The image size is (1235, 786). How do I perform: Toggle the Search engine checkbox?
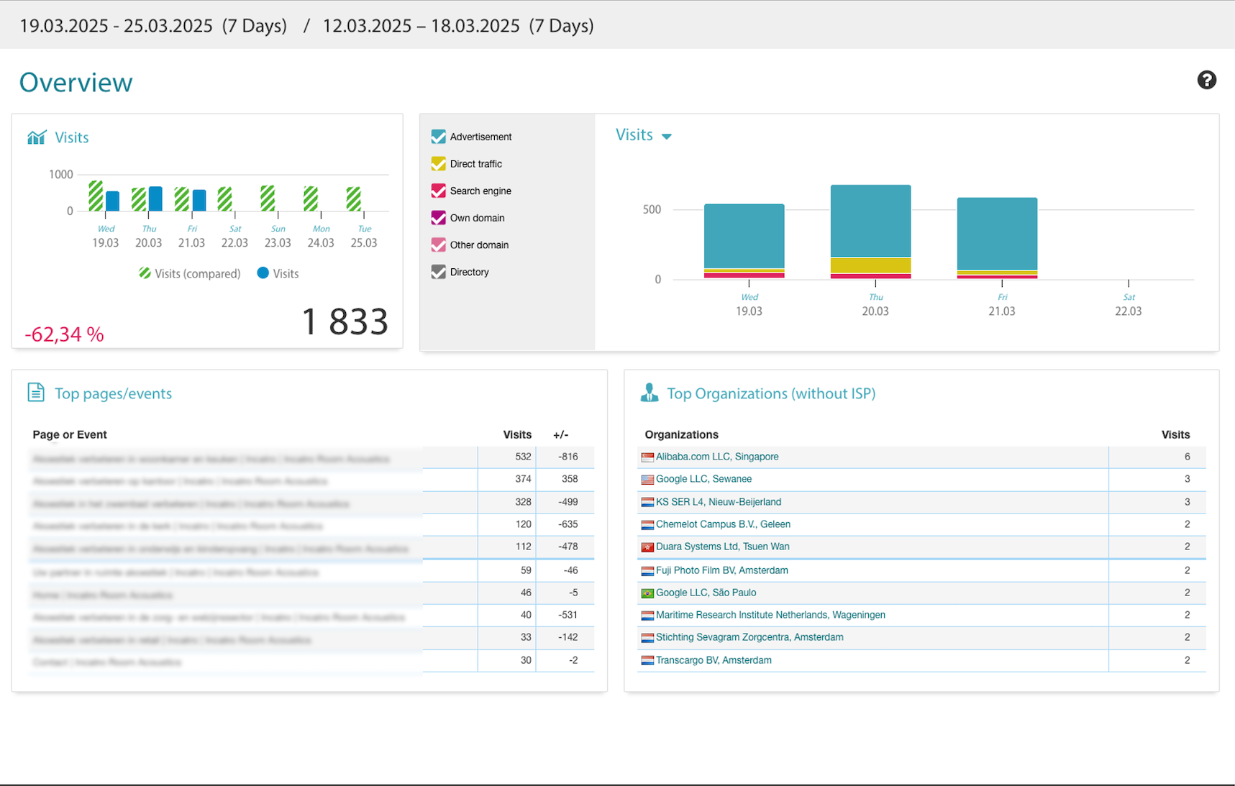[x=438, y=191]
